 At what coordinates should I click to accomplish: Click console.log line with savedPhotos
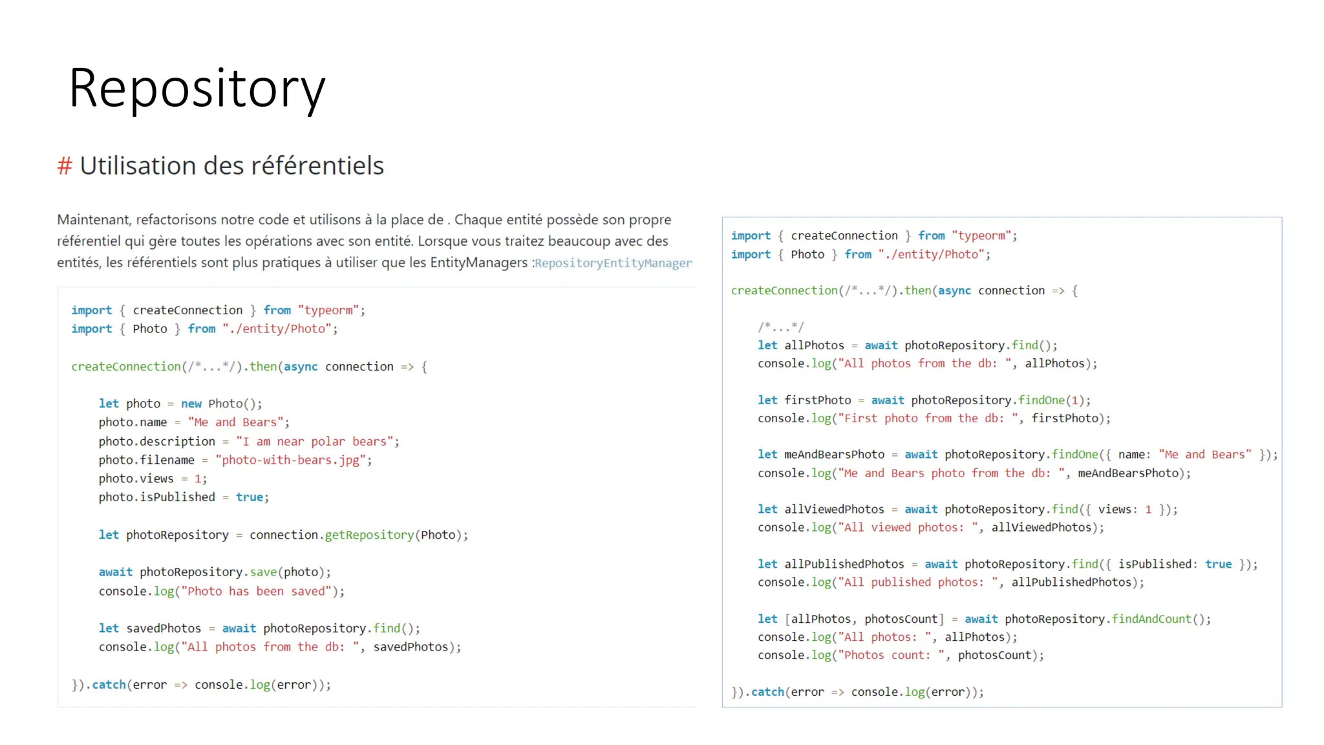tap(280, 647)
